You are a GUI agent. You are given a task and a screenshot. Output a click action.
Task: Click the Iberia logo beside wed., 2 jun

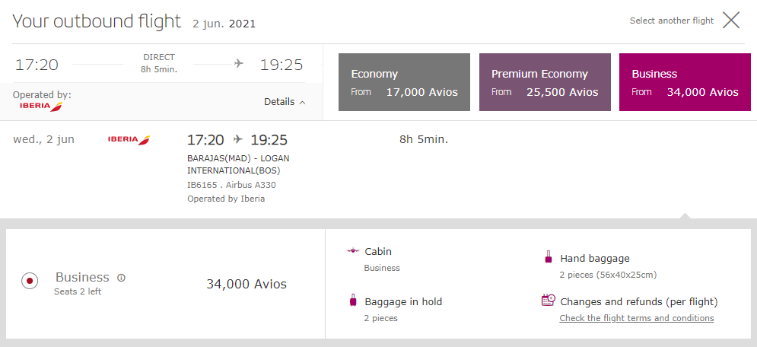point(129,140)
